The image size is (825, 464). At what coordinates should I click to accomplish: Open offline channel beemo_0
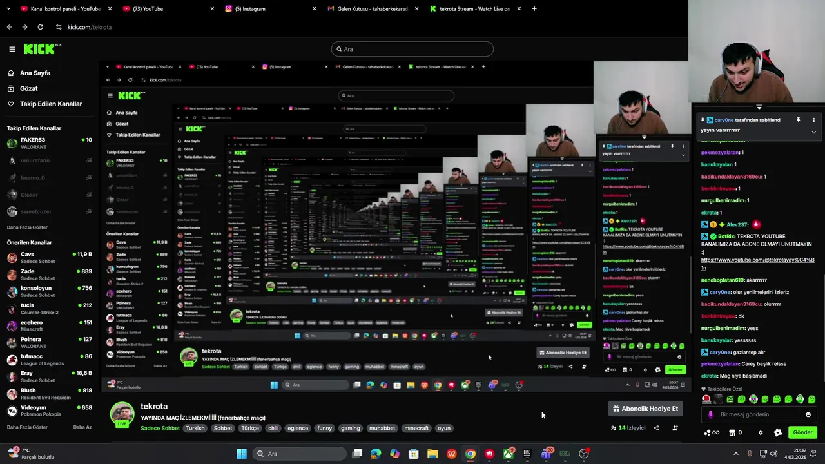(x=49, y=177)
